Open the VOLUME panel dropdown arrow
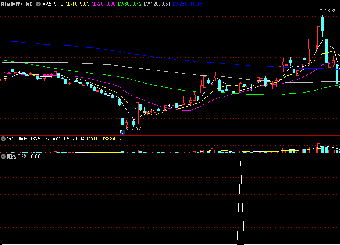 (x=3, y=139)
